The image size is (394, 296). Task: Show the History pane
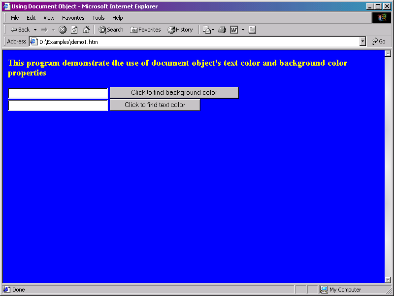pyautogui.click(x=180, y=30)
